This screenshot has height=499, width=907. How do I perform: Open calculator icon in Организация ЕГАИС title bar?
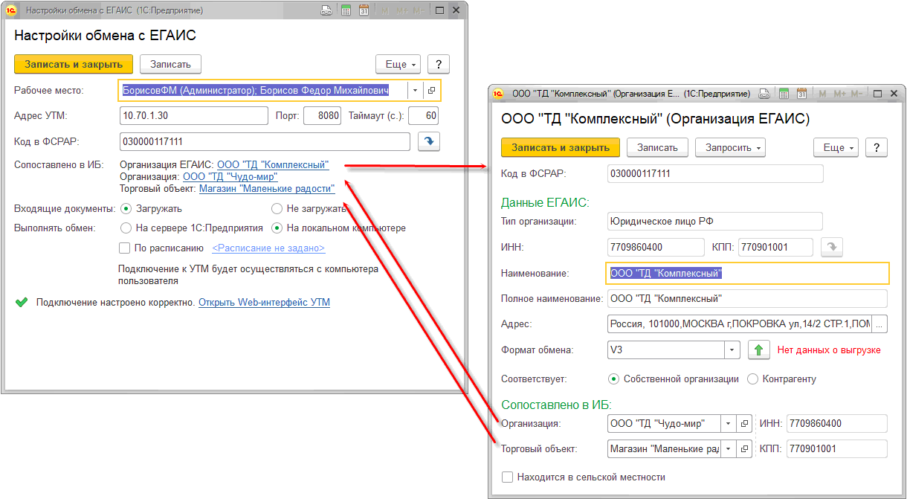click(783, 94)
